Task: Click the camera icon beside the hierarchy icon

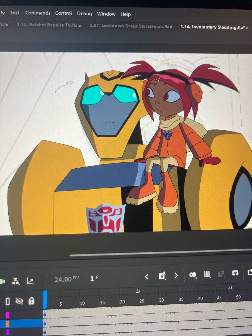Action: click(2, 281)
